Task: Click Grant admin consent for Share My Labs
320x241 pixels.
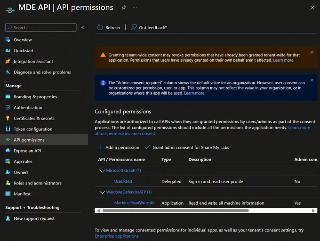Action: point(191,147)
